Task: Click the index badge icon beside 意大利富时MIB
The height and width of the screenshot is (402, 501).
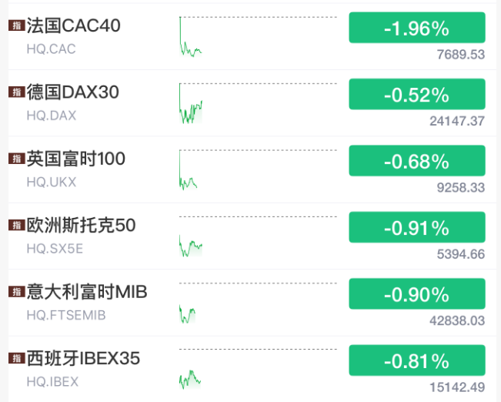Action: tap(15, 292)
